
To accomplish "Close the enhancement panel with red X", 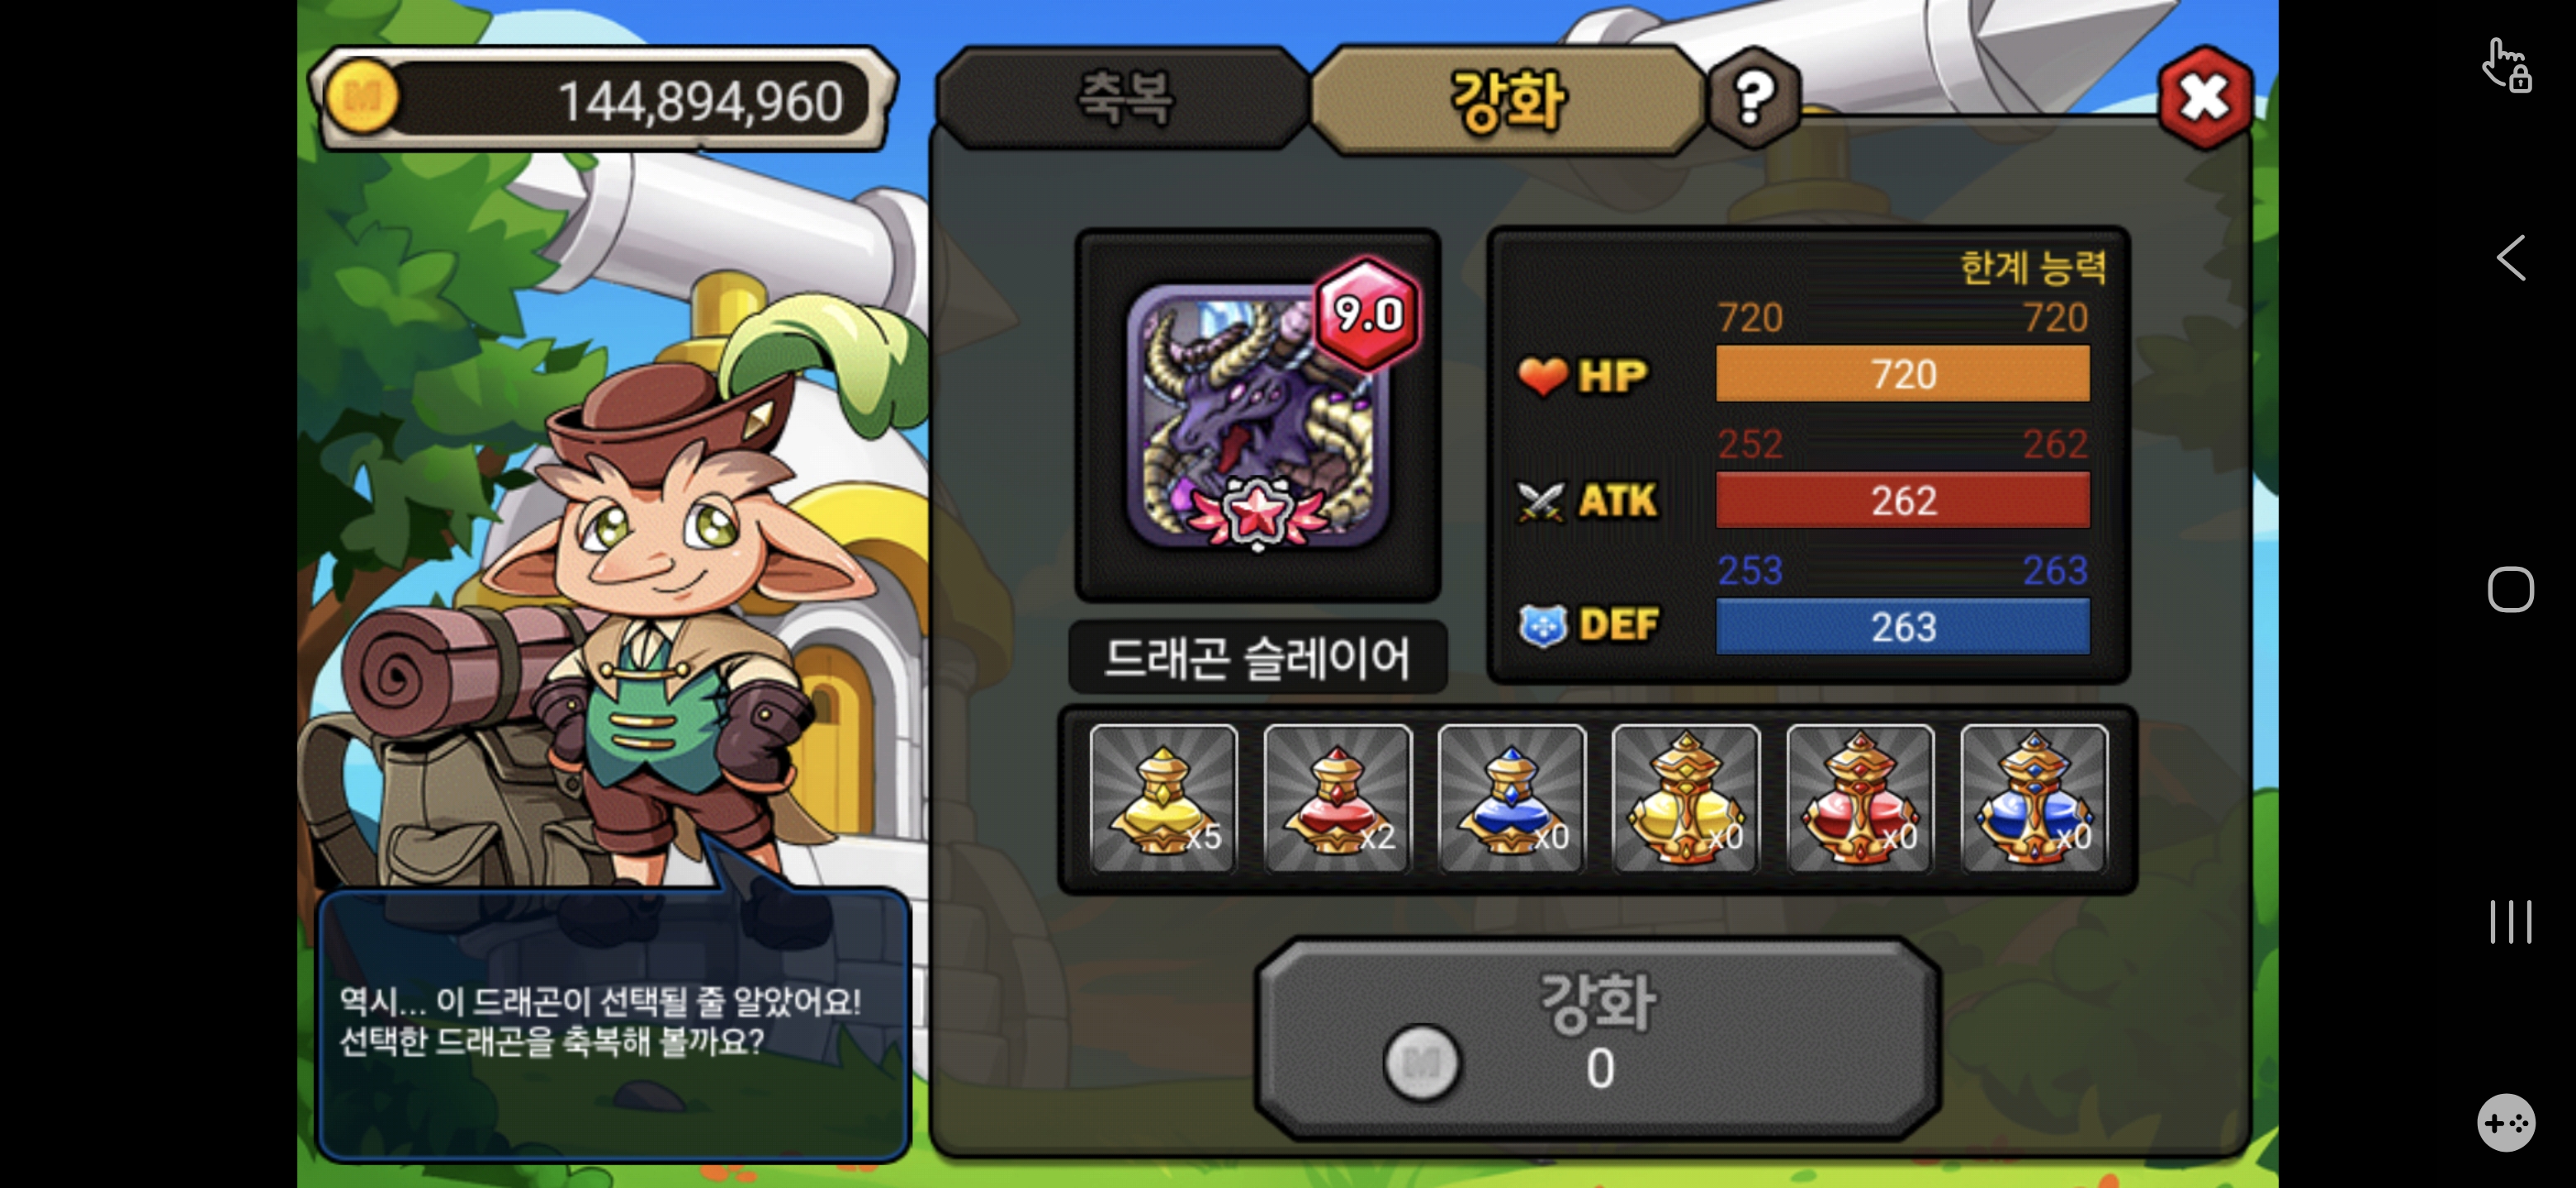I will tap(2204, 98).
